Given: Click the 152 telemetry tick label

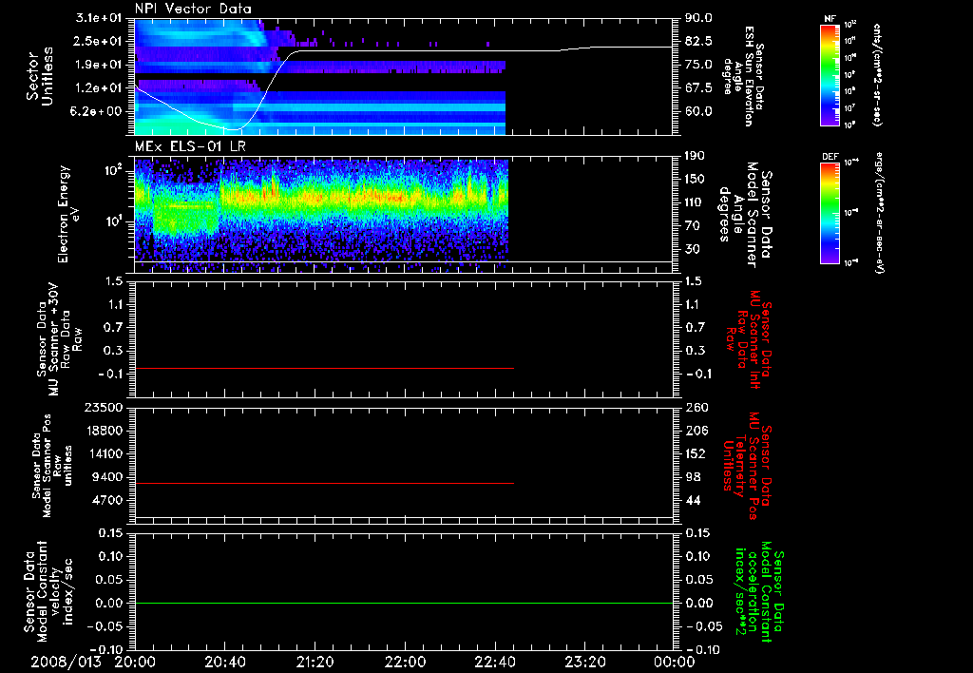Looking at the screenshot, I should (696, 453).
